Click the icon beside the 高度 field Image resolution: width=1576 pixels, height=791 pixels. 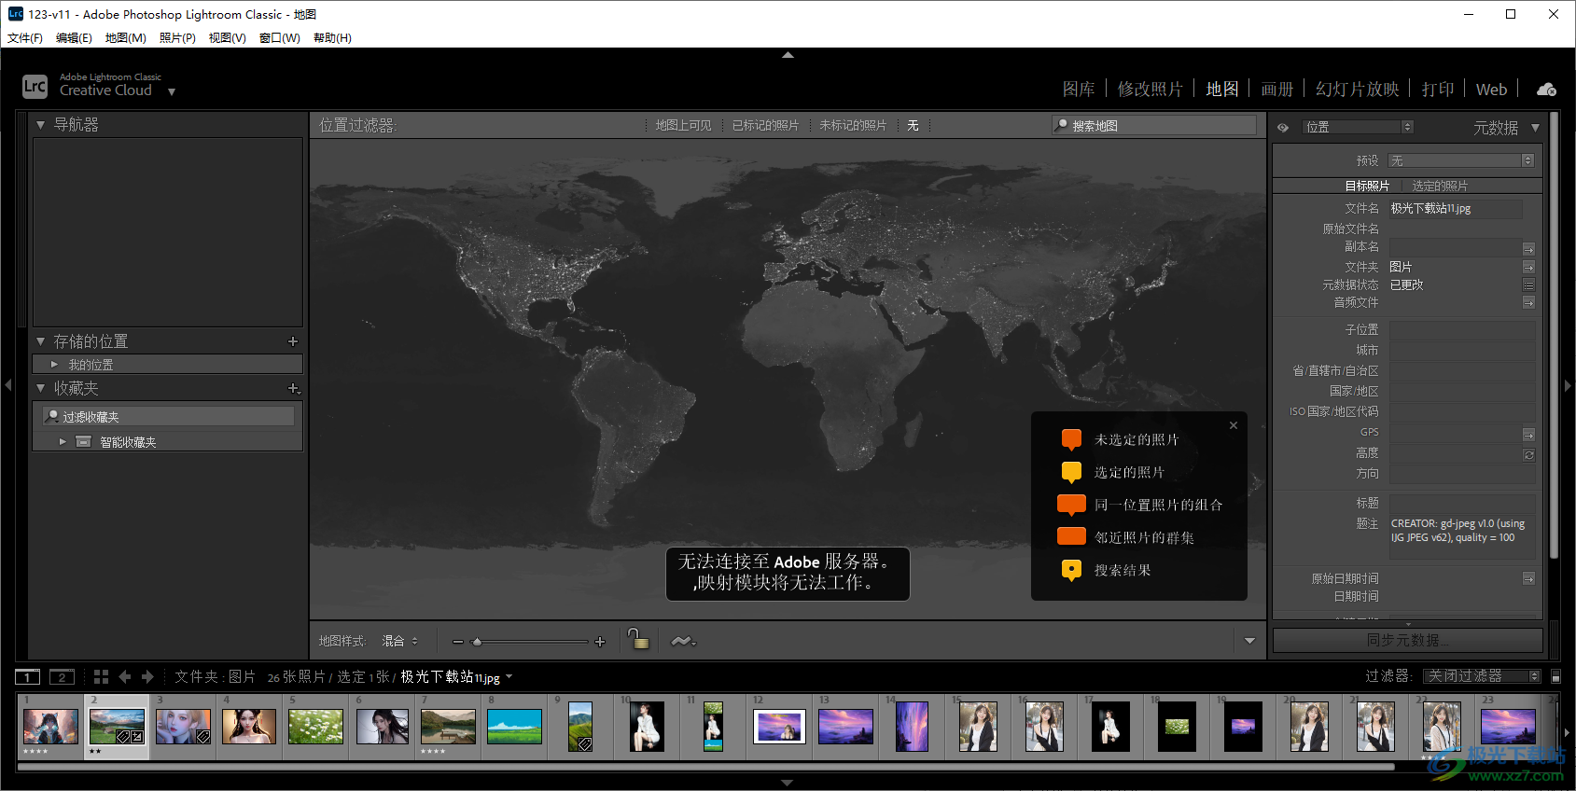1528,455
